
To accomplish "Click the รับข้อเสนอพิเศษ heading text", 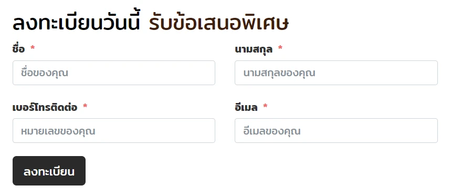I will click(219, 23).
